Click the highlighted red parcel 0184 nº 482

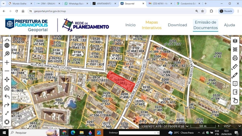pyautogui.click(x=121, y=81)
